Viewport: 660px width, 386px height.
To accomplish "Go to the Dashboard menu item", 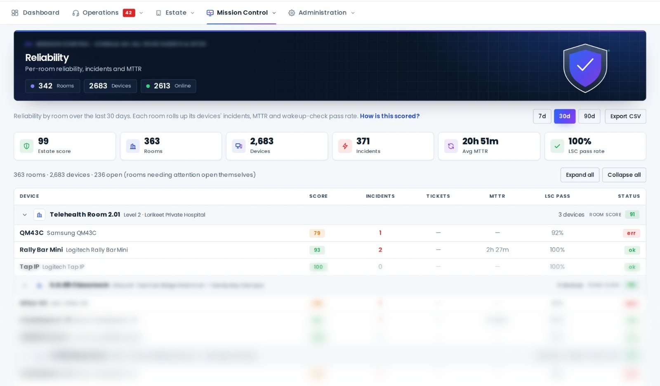I will [x=35, y=13].
